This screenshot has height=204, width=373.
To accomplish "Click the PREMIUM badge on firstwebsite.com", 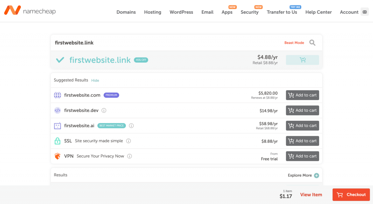I will coord(111,95).
